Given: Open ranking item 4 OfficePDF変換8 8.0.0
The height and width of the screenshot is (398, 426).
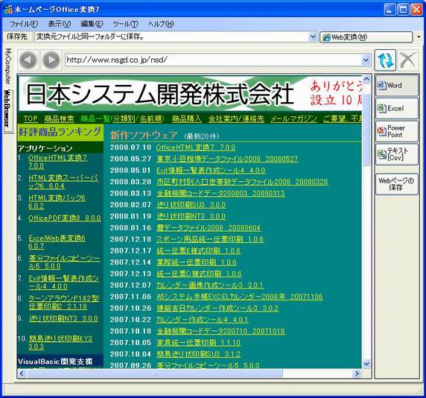Looking at the screenshot, I should tap(65, 218).
